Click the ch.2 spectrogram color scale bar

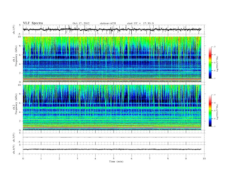click(210, 111)
